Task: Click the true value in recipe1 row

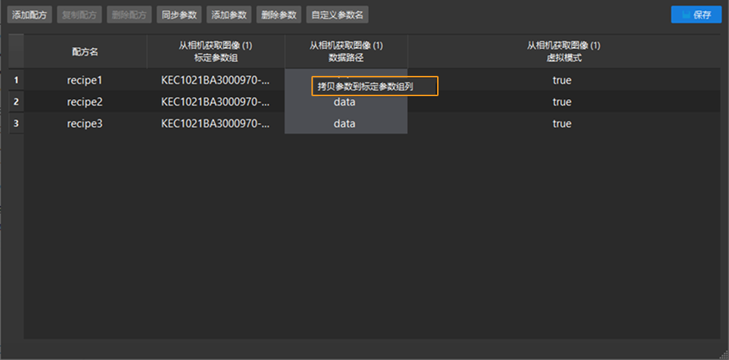Action: coord(561,80)
